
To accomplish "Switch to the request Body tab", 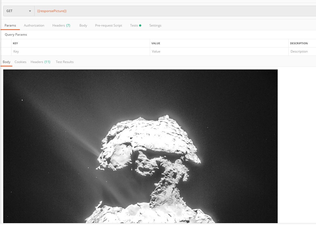I will pos(83,25).
